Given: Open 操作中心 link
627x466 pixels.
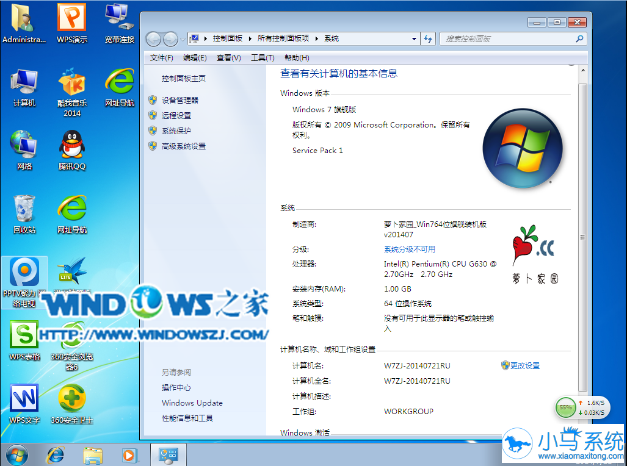Looking at the screenshot, I should (176, 388).
